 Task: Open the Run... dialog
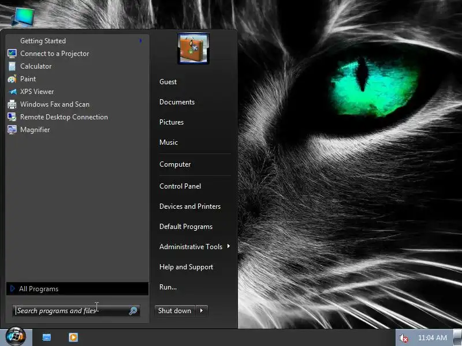(168, 287)
